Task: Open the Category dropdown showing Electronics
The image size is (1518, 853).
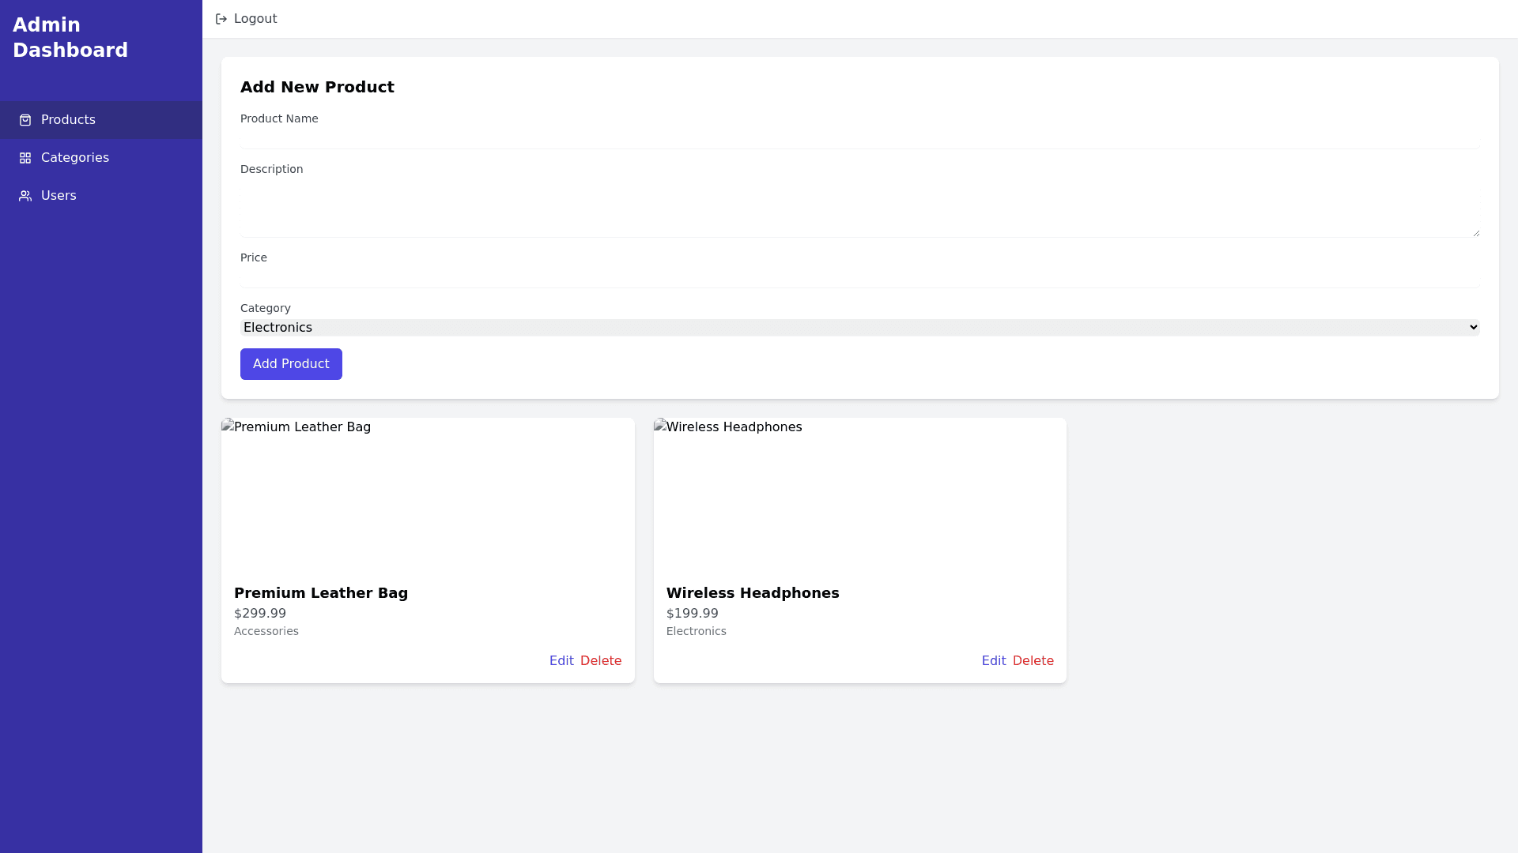Action: pos(859,327)
